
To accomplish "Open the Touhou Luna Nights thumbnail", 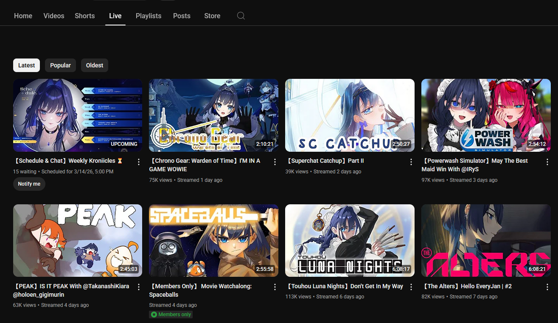I will (350, 241).
